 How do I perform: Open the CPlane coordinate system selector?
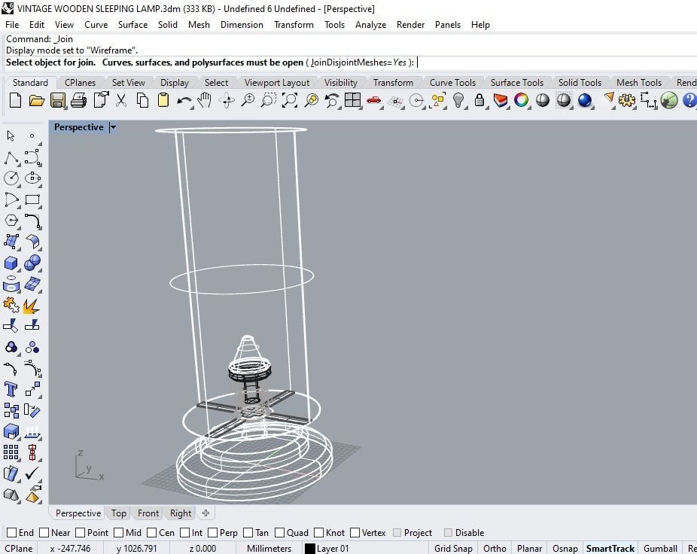pyautogui.click(x=19, y=549)
